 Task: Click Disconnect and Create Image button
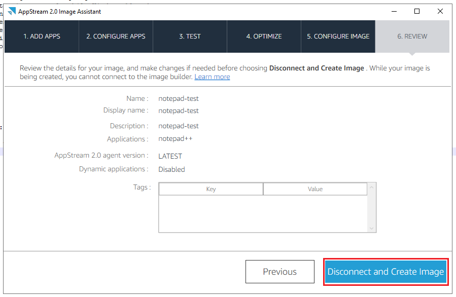coord(385,272)
